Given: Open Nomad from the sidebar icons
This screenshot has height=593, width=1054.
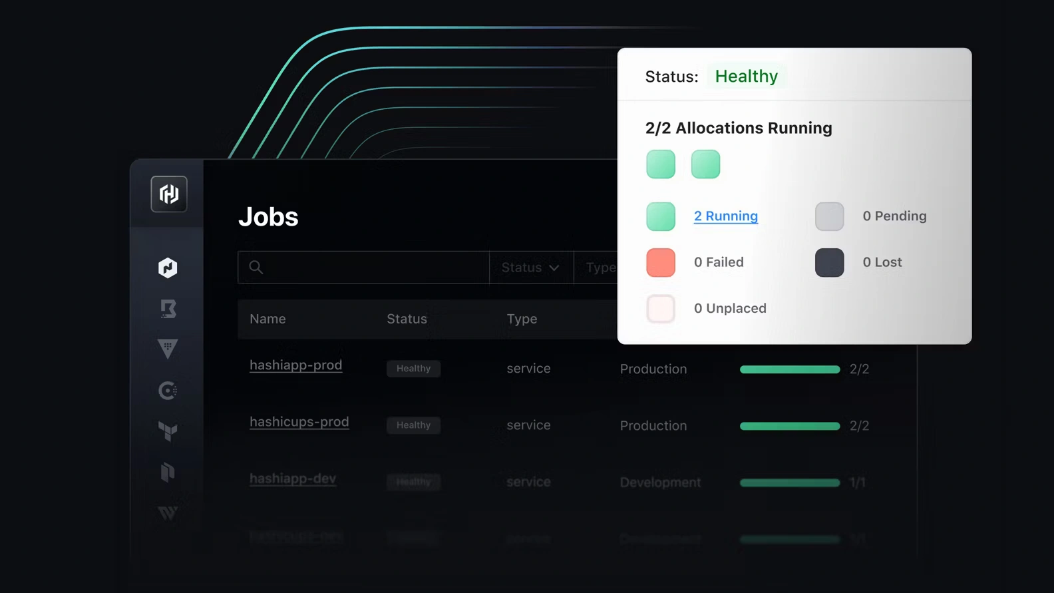Looking at the screenshot, I should [168, 268].
